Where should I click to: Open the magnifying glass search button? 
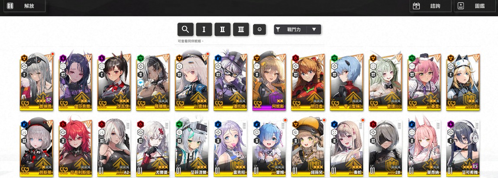(185, 29)
